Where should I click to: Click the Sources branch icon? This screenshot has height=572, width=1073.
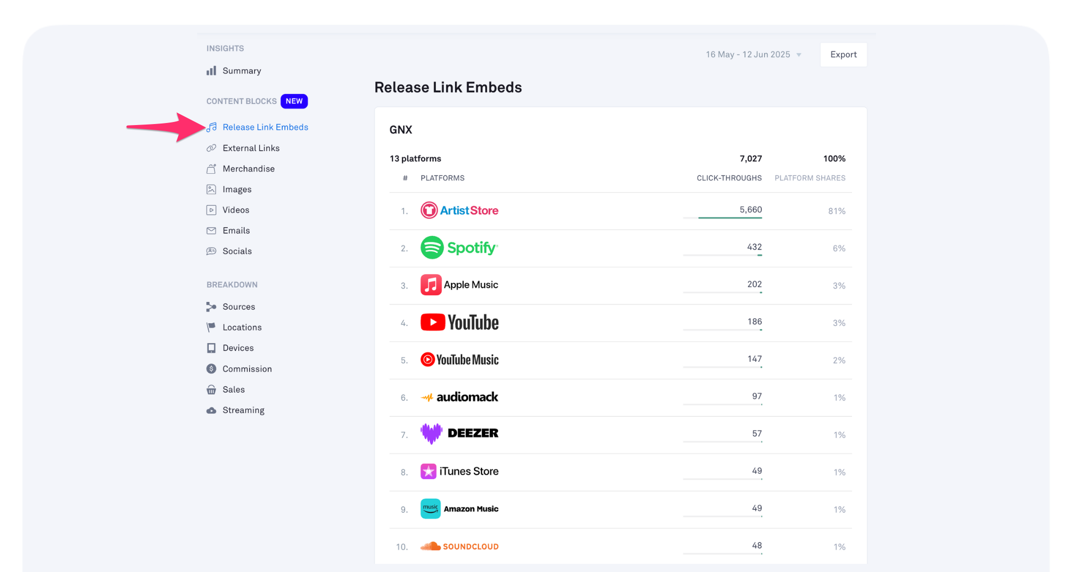click(211, 307)
